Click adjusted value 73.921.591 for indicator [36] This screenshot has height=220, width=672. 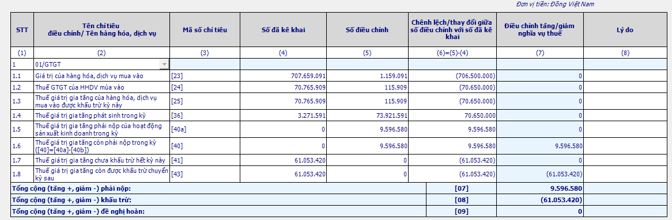click(x=367, y=116)
